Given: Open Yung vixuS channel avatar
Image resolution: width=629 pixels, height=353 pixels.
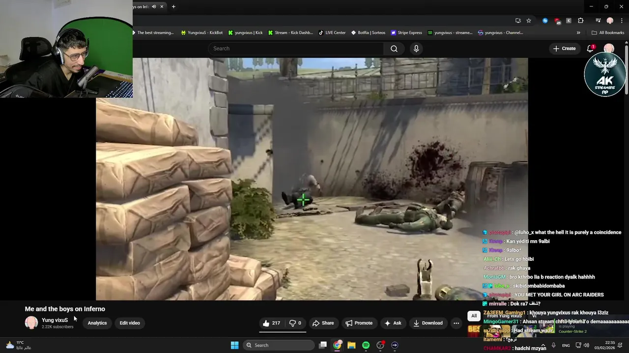Looking at the screenshot, I should [31, 323].
